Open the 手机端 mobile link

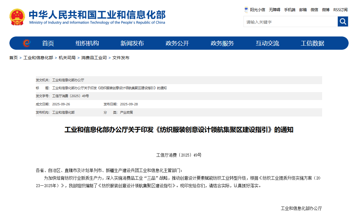(x=289, y=10)
